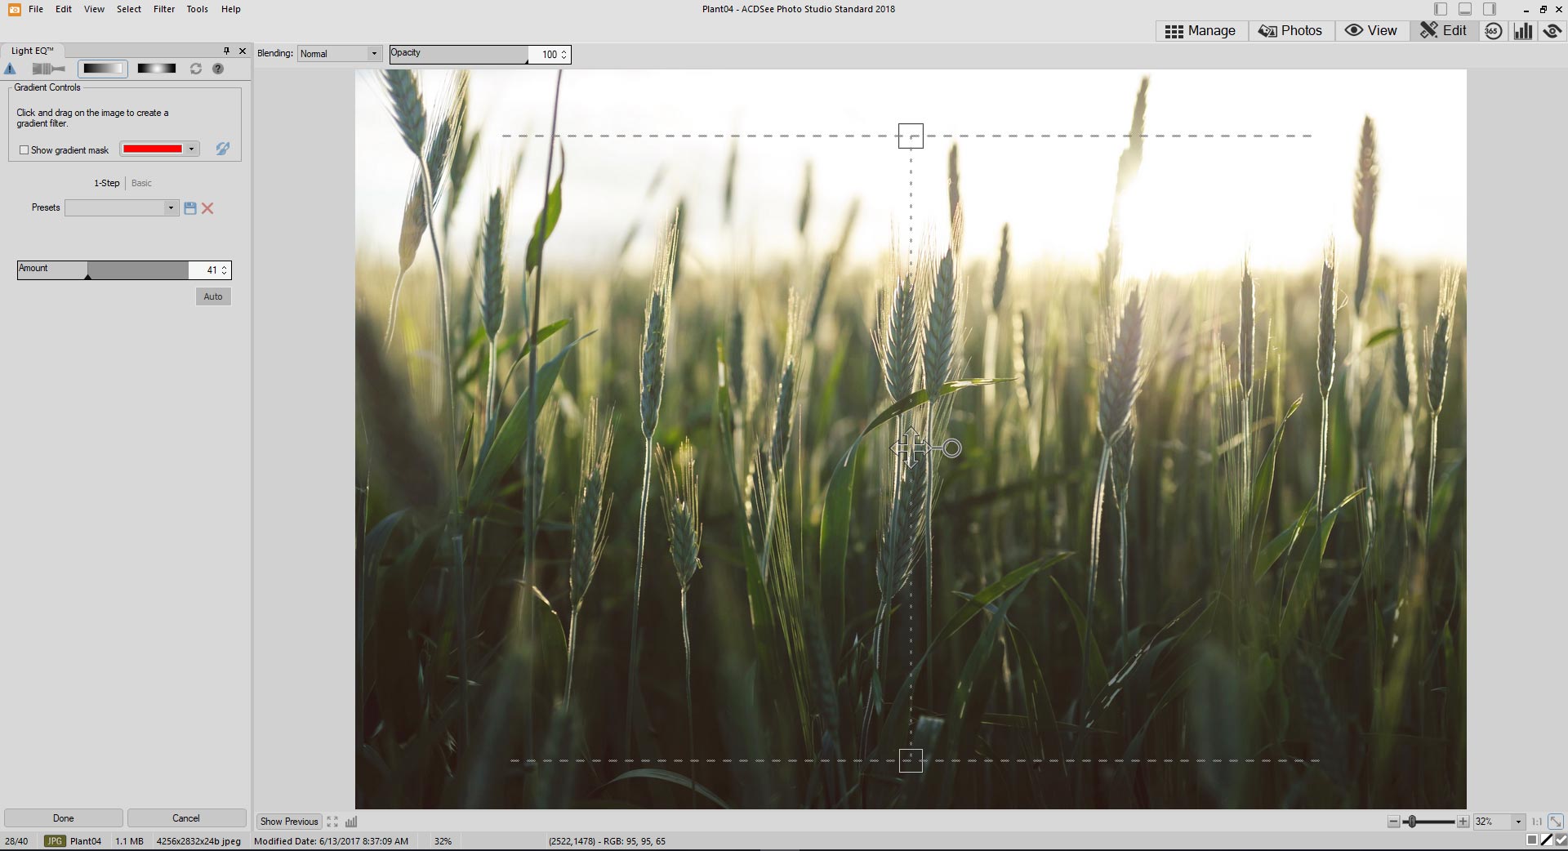
Task: Switch to the 1-Step tab
Action: coord(107,183)
